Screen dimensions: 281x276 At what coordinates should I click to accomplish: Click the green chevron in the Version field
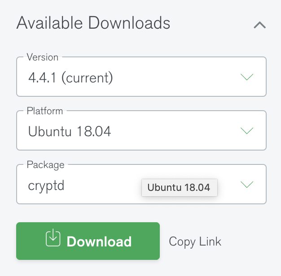coord(247,77)
